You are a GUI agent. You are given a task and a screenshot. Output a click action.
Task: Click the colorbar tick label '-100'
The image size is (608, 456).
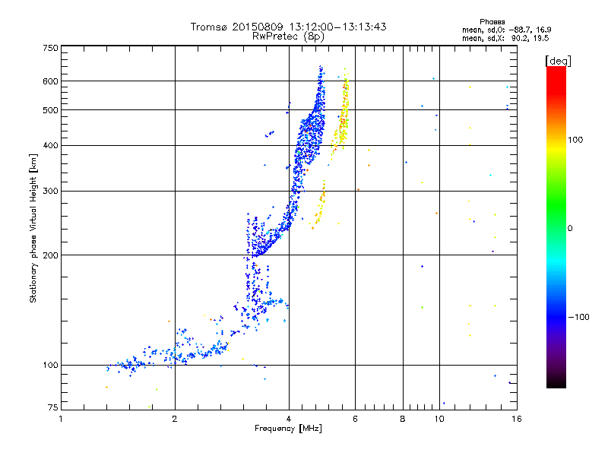click(x=578, y=317)
